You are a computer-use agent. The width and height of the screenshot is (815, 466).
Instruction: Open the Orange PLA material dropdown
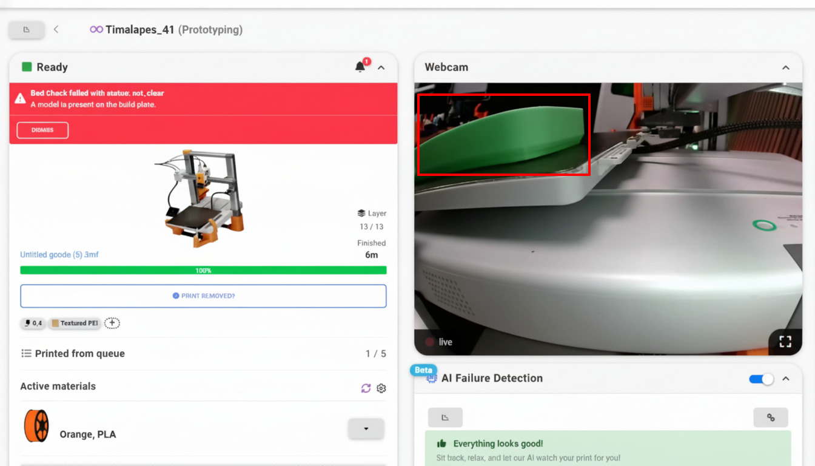[366, 428]
